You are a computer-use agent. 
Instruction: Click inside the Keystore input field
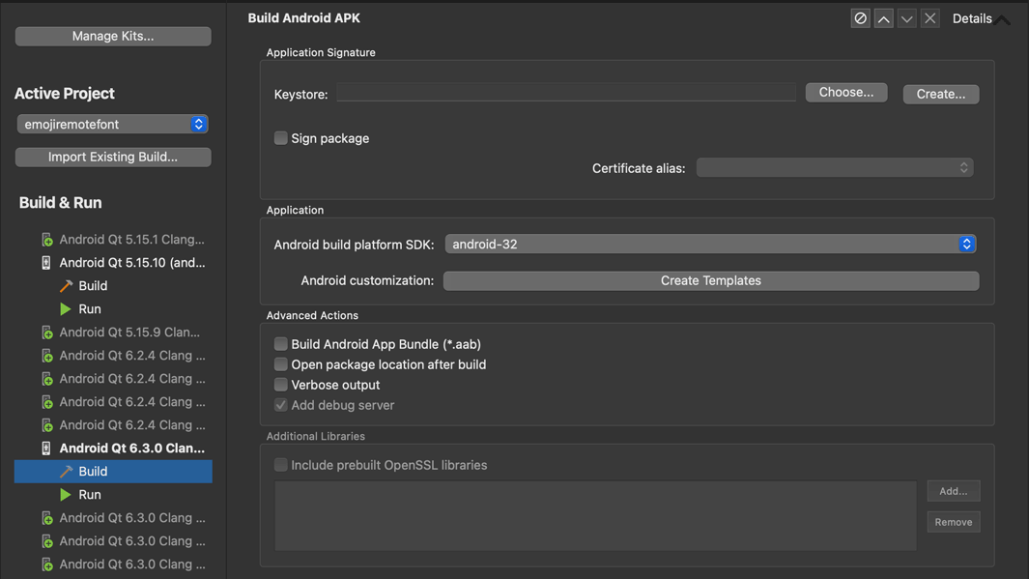(565, 92)
